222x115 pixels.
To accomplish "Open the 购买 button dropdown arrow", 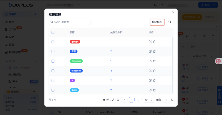I will click(215, 5).
